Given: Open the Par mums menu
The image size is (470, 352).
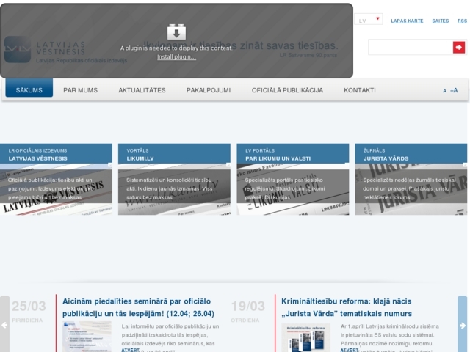Looking at the screenshot, I should click(x=81, y=90).
